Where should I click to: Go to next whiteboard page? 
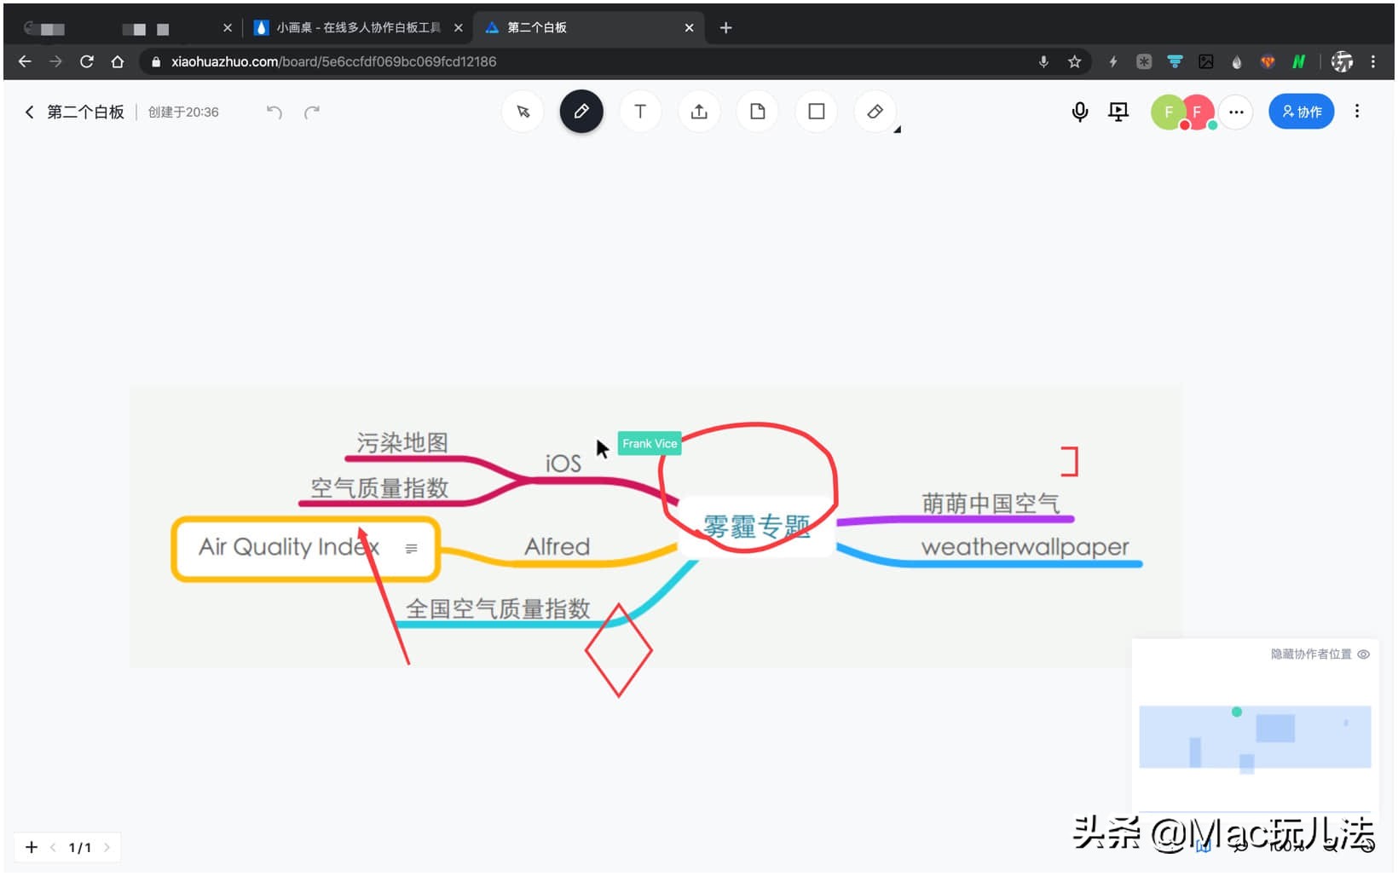click(107, 847)
